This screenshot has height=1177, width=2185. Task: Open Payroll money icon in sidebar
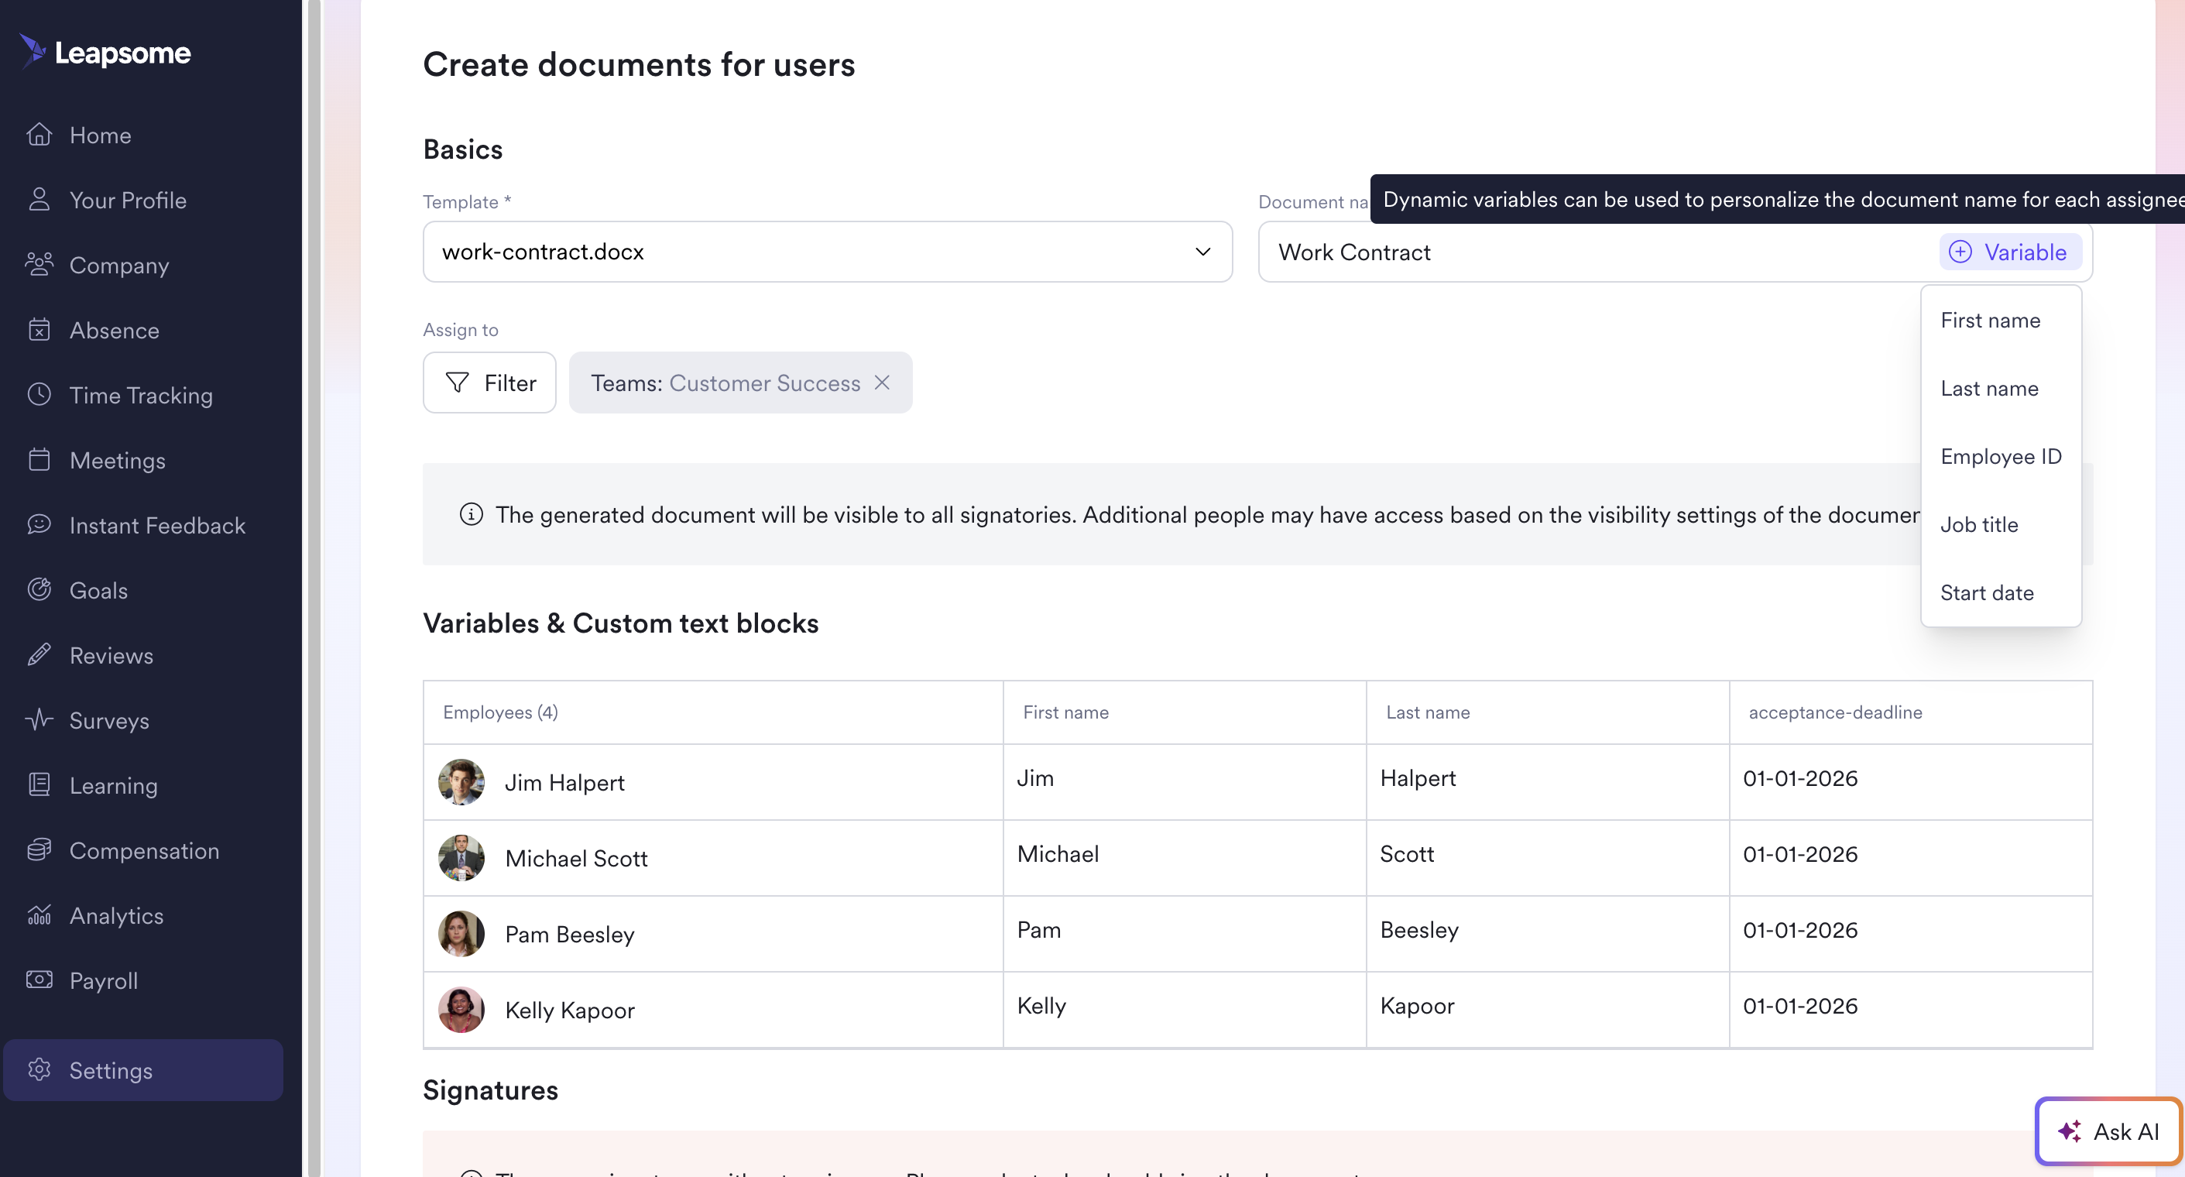(x=39, y=980)
